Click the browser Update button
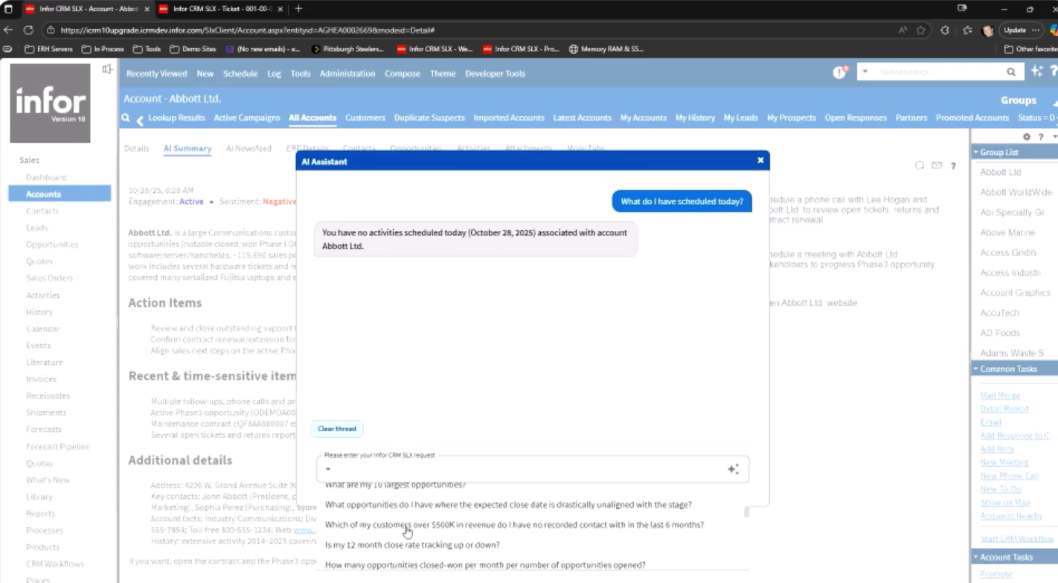 [x=1021, y=31]
